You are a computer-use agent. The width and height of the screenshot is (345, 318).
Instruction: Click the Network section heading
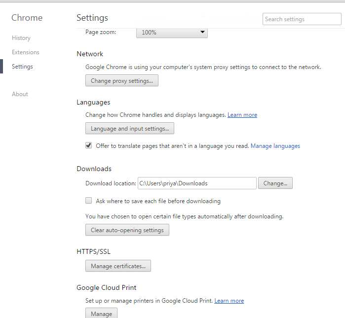tap(90, 54)
